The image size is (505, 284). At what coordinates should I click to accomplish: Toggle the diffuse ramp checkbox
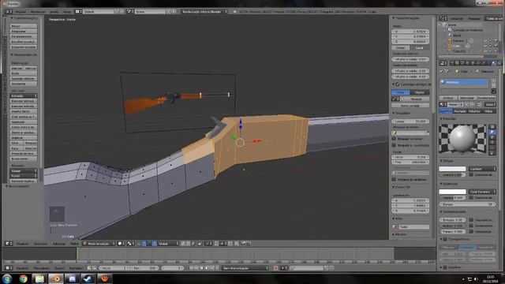(471, 174)
